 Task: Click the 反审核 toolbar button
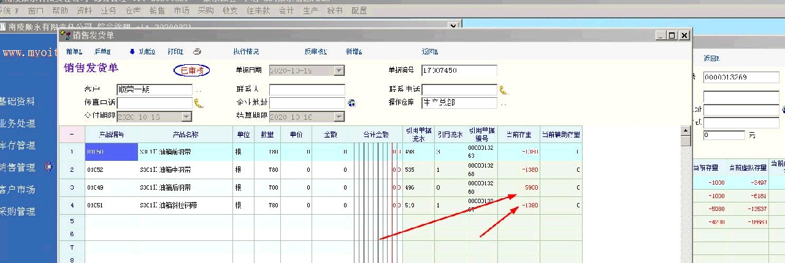[315, 52]
